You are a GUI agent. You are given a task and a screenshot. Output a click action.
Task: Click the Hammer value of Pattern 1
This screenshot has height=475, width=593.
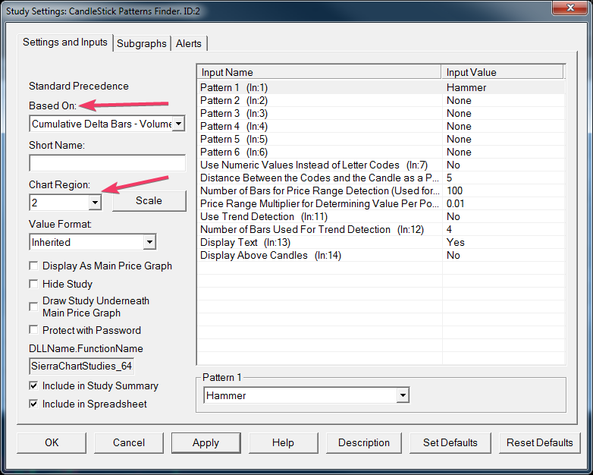click(466, 87)
